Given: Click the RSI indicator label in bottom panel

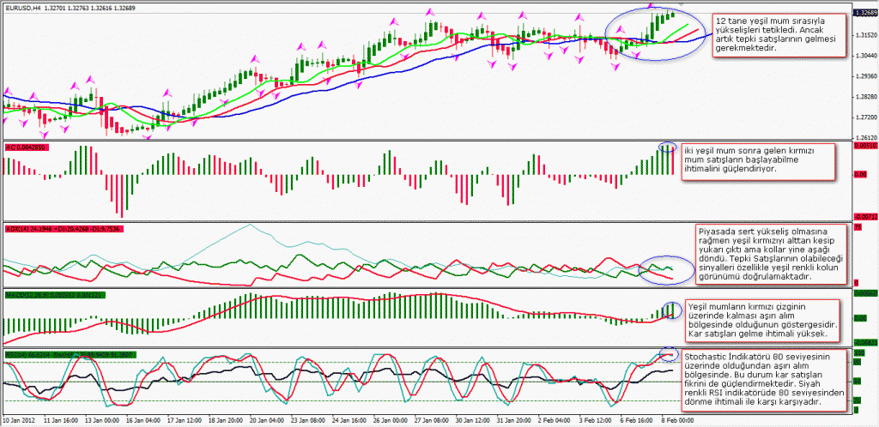Looking at the screenshot, I should [x=60, y=355].
